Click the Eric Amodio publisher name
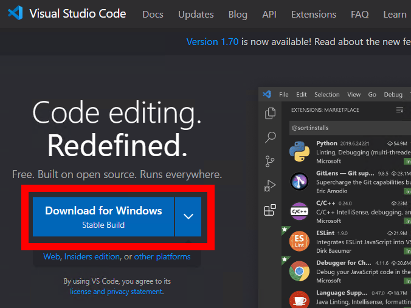The height and width of the screenshot is (308, 411). click(x=331, y=191)
